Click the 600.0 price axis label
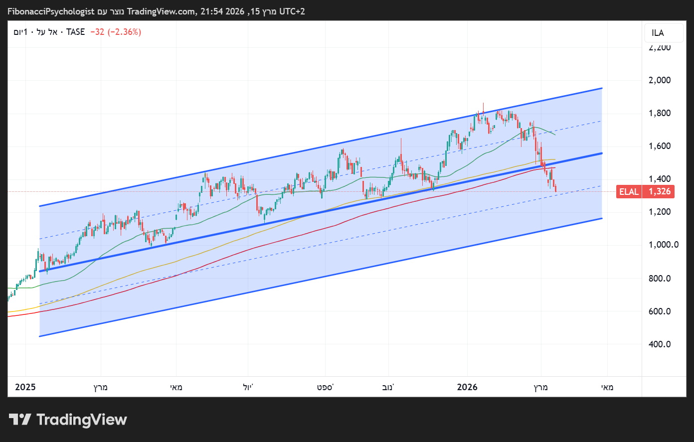The image size is (694, 442). point(660,311)
